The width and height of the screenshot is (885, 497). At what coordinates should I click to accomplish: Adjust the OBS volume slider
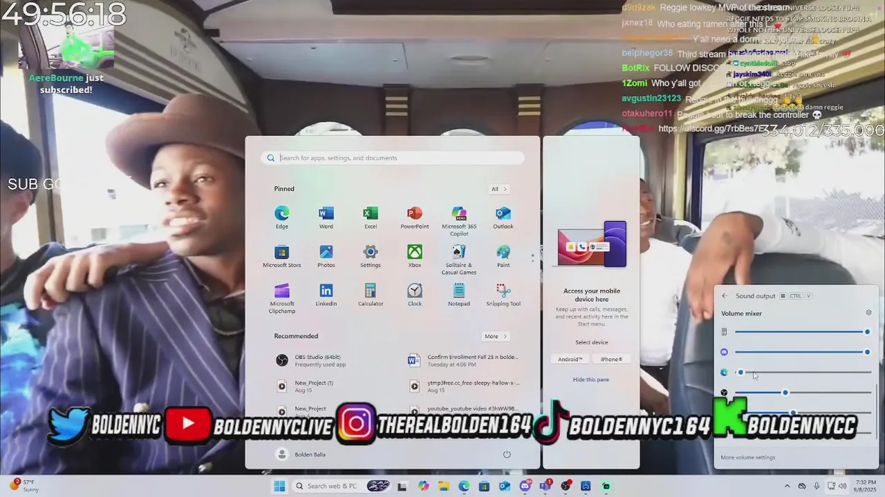point(802,392)
